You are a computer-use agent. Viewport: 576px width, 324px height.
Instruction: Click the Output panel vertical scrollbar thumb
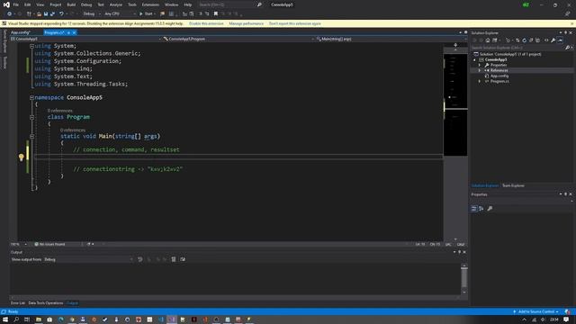(x=464, y=278)
